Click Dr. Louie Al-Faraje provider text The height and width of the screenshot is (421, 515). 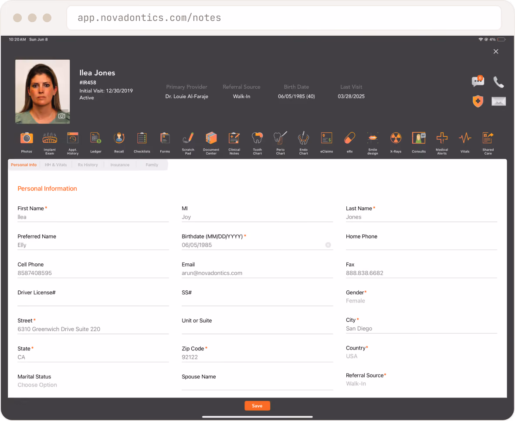tap(186, 97)
